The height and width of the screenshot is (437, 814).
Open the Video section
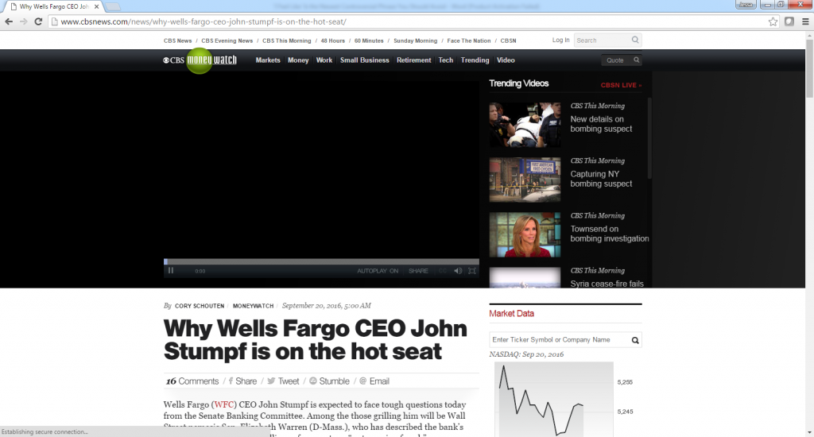(506, 60)
